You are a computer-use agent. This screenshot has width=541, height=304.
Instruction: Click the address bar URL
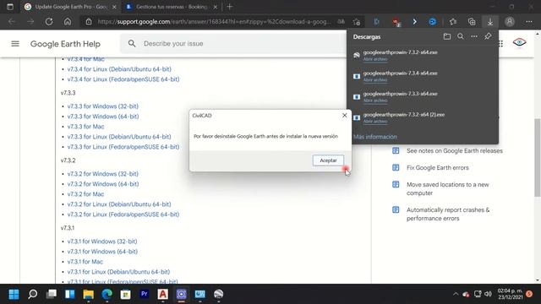click(214, 22)
